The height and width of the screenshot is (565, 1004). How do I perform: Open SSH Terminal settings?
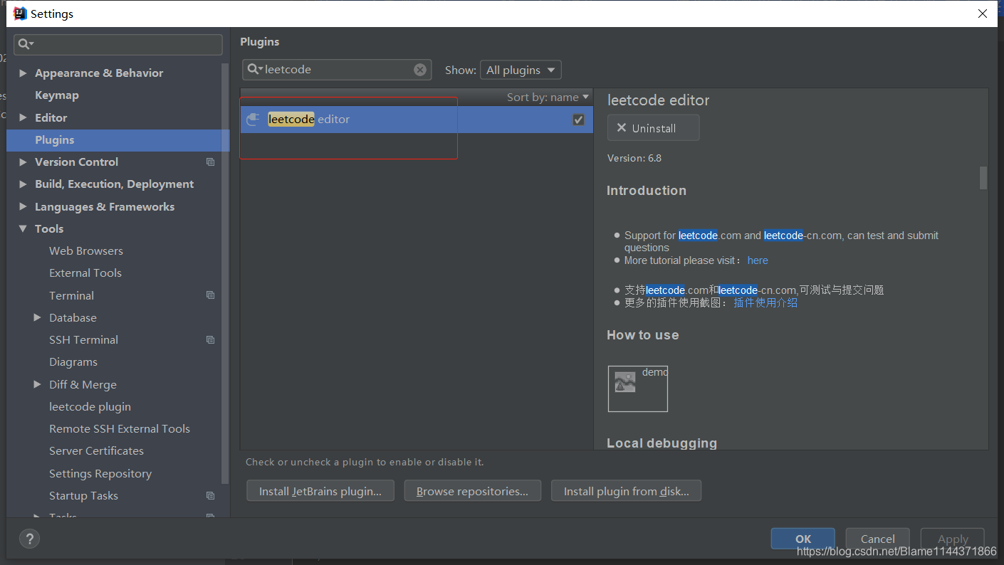[x=83, y=340]
